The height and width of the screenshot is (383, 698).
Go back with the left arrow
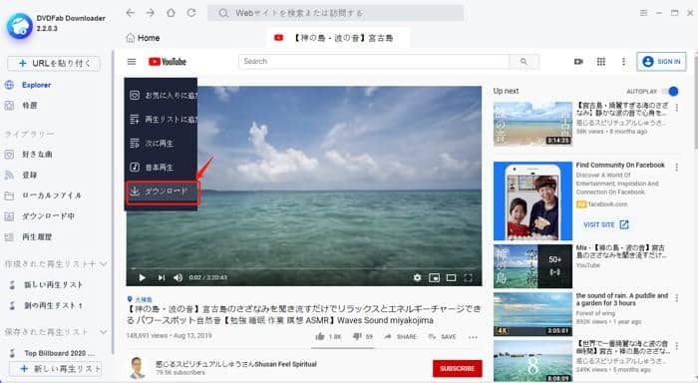point(130,13)
